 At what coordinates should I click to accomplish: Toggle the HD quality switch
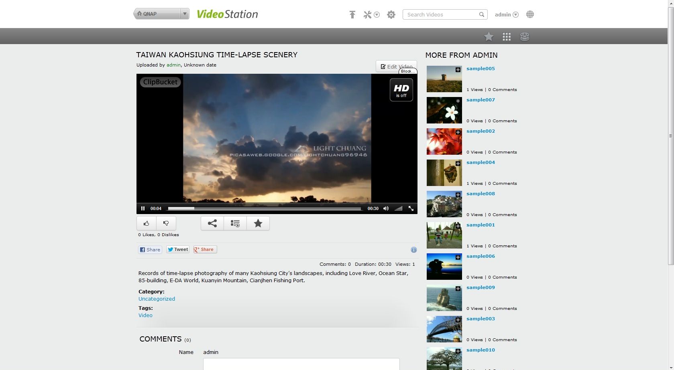click(x=401, y=90)
